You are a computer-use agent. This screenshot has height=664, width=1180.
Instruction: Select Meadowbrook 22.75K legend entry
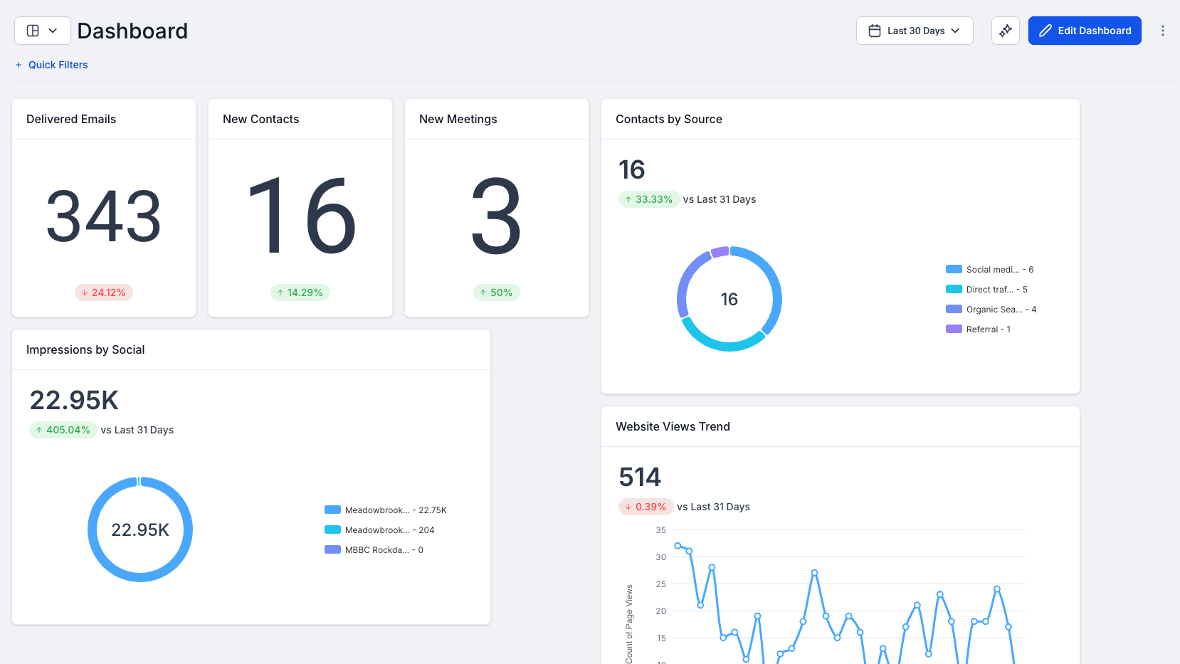click(386, 510)
